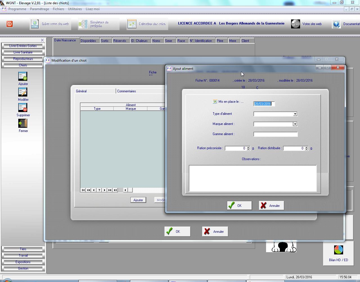Switch to the Commentaires tab

[x=127, y=91]
